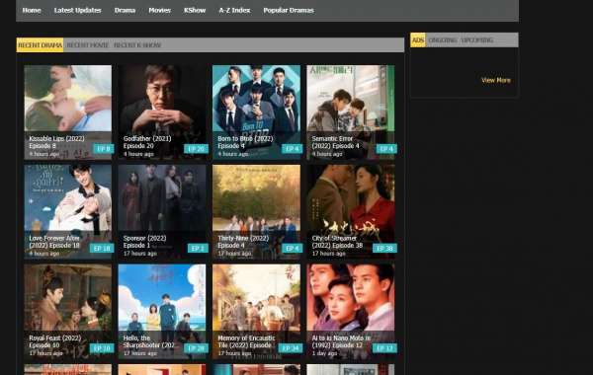Viewport: 593px width, 375px height.
Task: Click EP 8 badge on Kissable Lips
Action: pyautogui.click(x=103, y=149)
